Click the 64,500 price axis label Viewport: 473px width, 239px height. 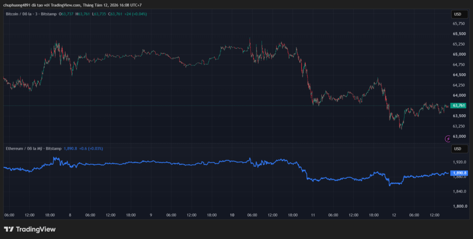click(459, 75)
